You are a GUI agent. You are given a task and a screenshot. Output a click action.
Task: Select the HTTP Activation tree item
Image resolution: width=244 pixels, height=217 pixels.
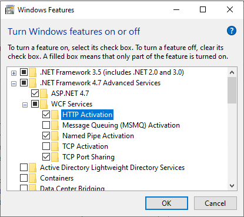[x=87, y=115]
